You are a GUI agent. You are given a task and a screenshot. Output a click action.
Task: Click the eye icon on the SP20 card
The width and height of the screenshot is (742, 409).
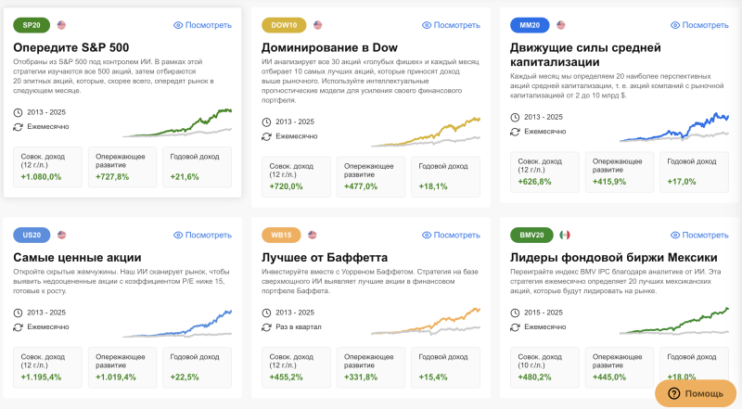(179, 25)
